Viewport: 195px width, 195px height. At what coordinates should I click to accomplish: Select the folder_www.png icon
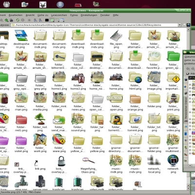(59, 139)
